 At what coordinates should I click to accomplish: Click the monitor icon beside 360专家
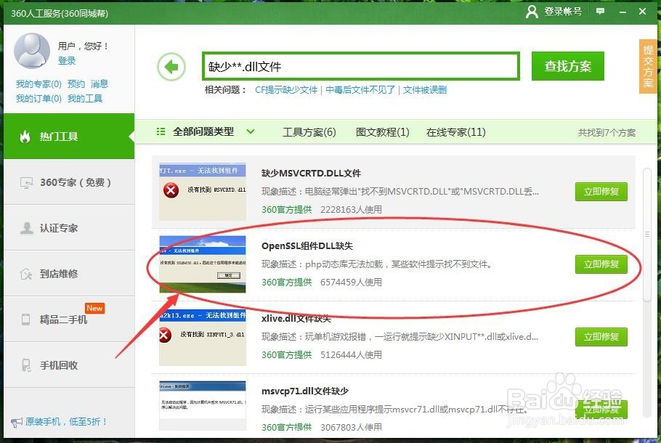click(x=26, y=182)
